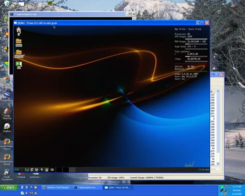Launch ImgBurn from the desktop
The width and height of the screenshot is (245, 196).
pyautogui.click(x=7, y=128)
